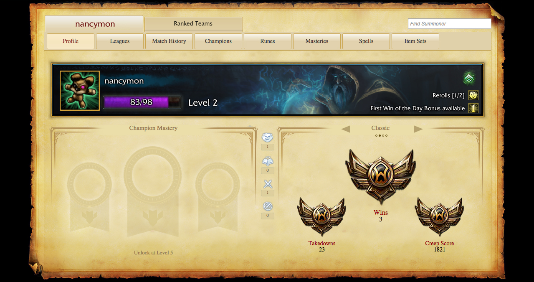This screenshot has width=534, height=282.
Task: Click the purple 83/98 experience bar
Action: 142,102
